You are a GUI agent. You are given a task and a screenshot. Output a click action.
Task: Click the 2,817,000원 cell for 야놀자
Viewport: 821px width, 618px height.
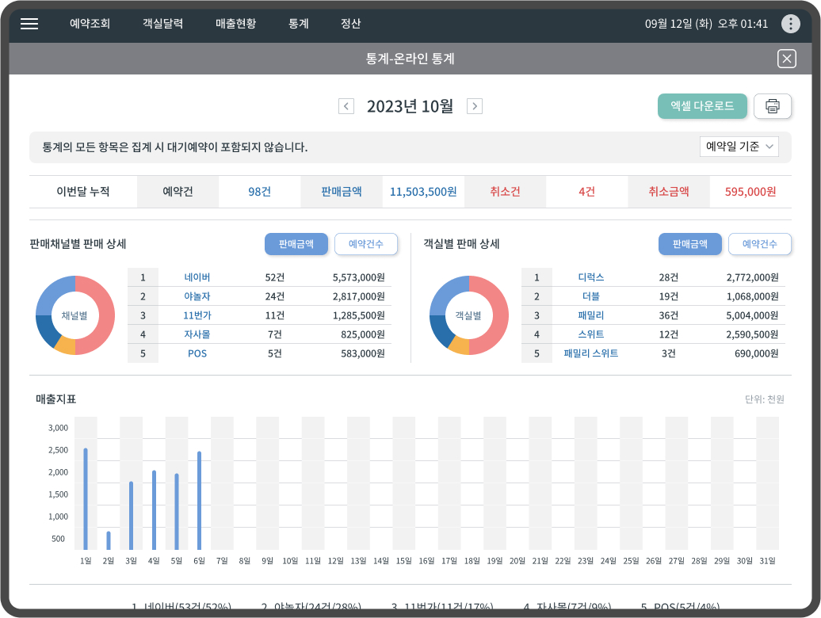click(x=359, y=296)
